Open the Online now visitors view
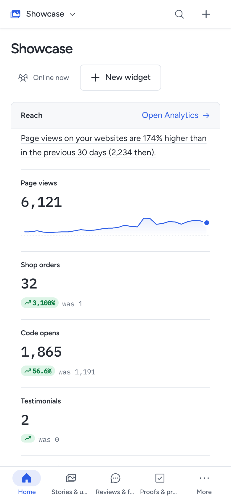 click(44, 78)
